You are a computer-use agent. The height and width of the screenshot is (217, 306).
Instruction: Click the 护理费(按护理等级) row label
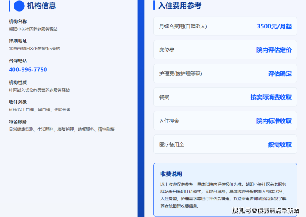(181, 74)
